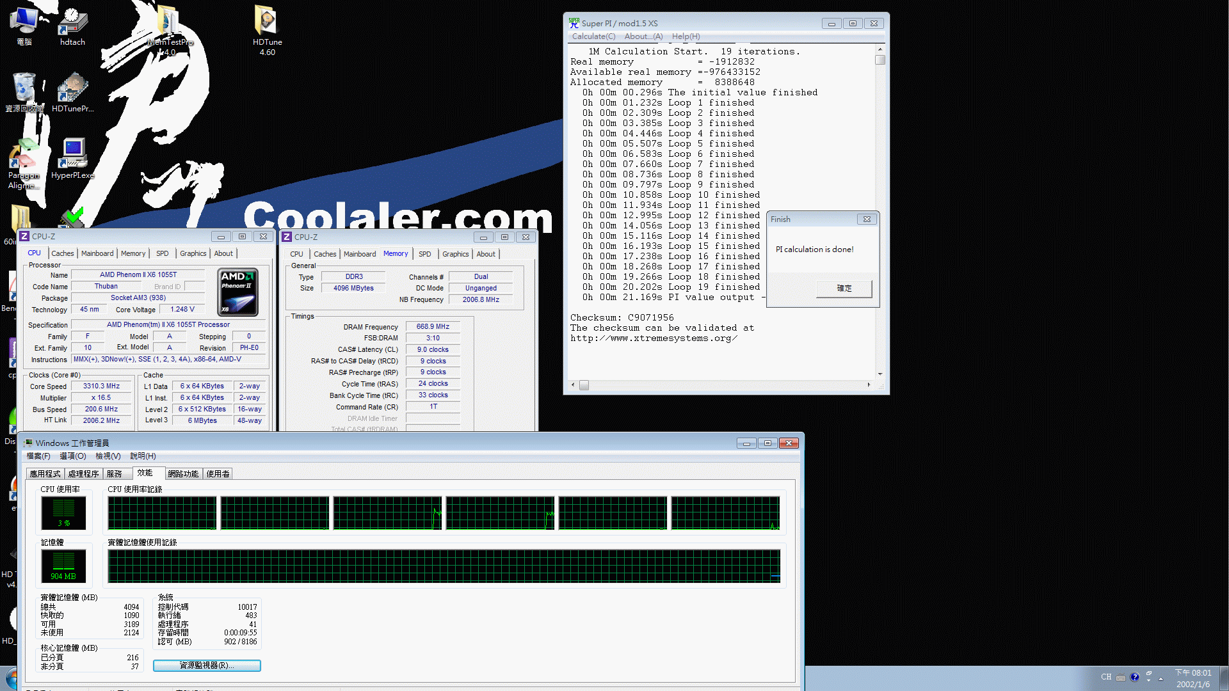Click Super PI vertical scrollbar up arrow
This screenshot has height=691, width=1229.
pos(880,49)
